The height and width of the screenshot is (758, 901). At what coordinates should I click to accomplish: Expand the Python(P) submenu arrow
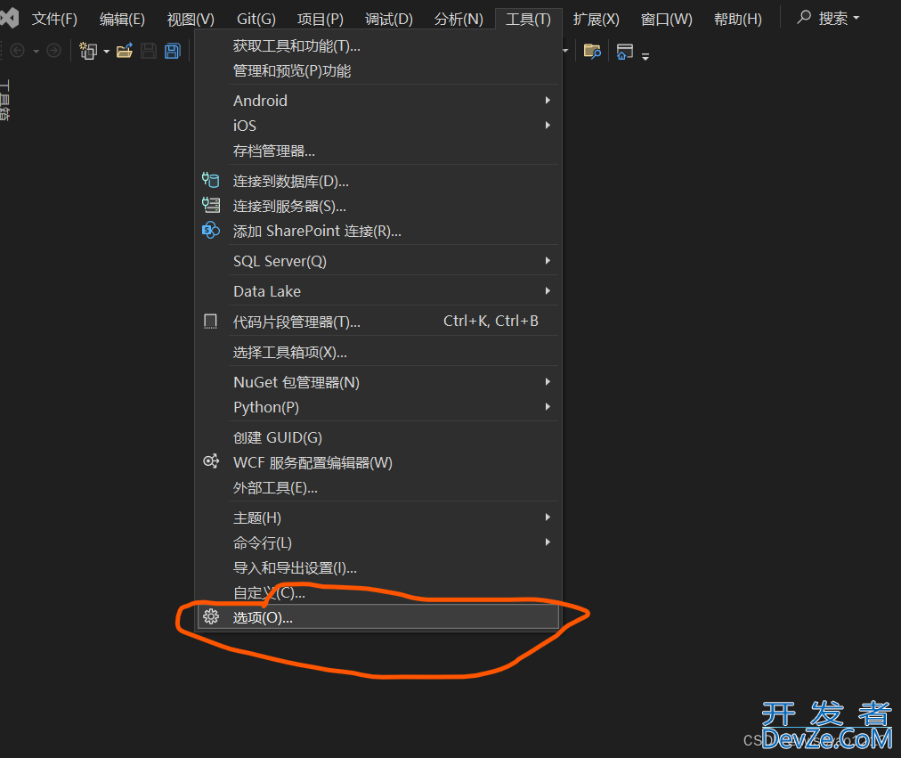[548, 407]
